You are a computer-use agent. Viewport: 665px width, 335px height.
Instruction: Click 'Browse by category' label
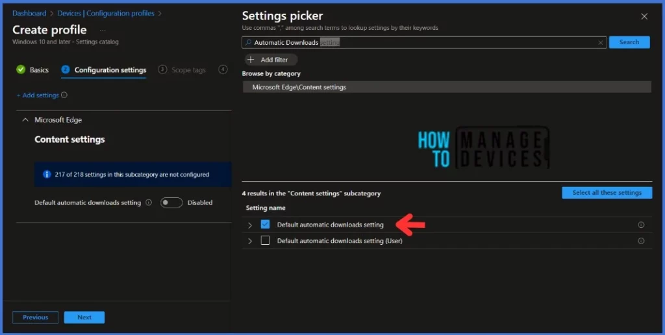[271, 73]
